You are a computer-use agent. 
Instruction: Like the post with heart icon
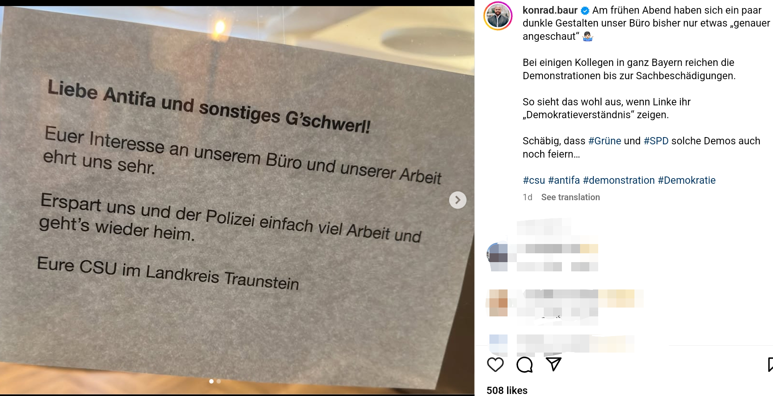pos(495,364)
